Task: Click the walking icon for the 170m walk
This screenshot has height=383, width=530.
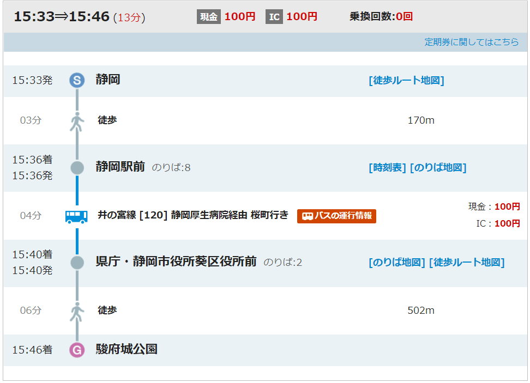Action: coord(77,121)
